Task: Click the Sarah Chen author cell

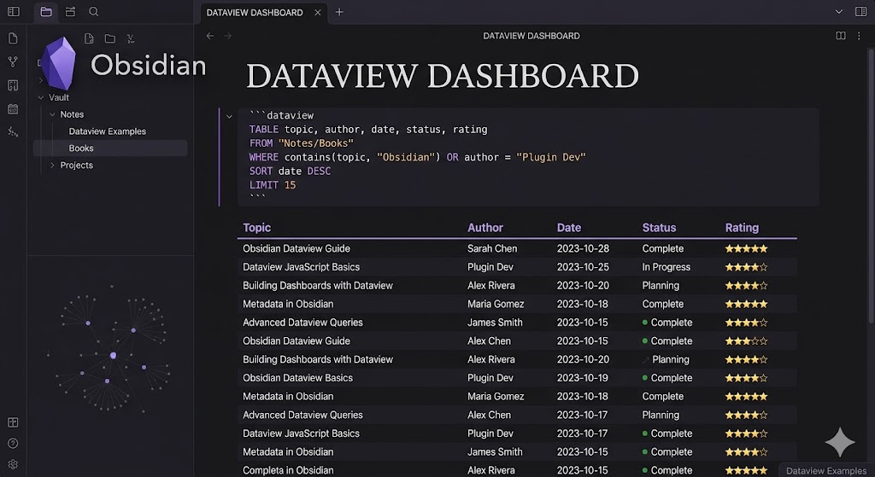Action: click(x=492, y=248)
